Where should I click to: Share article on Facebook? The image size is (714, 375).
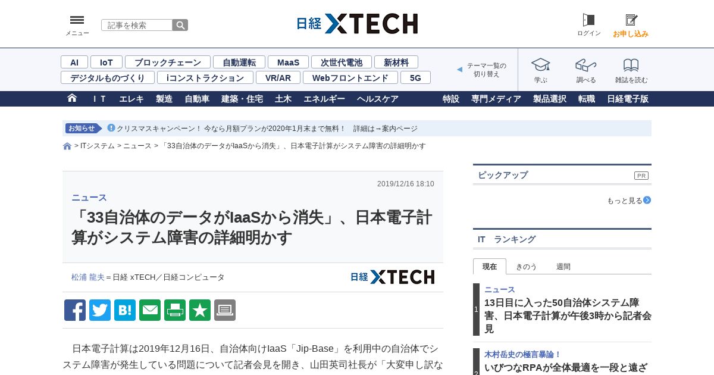coord(75,310)
